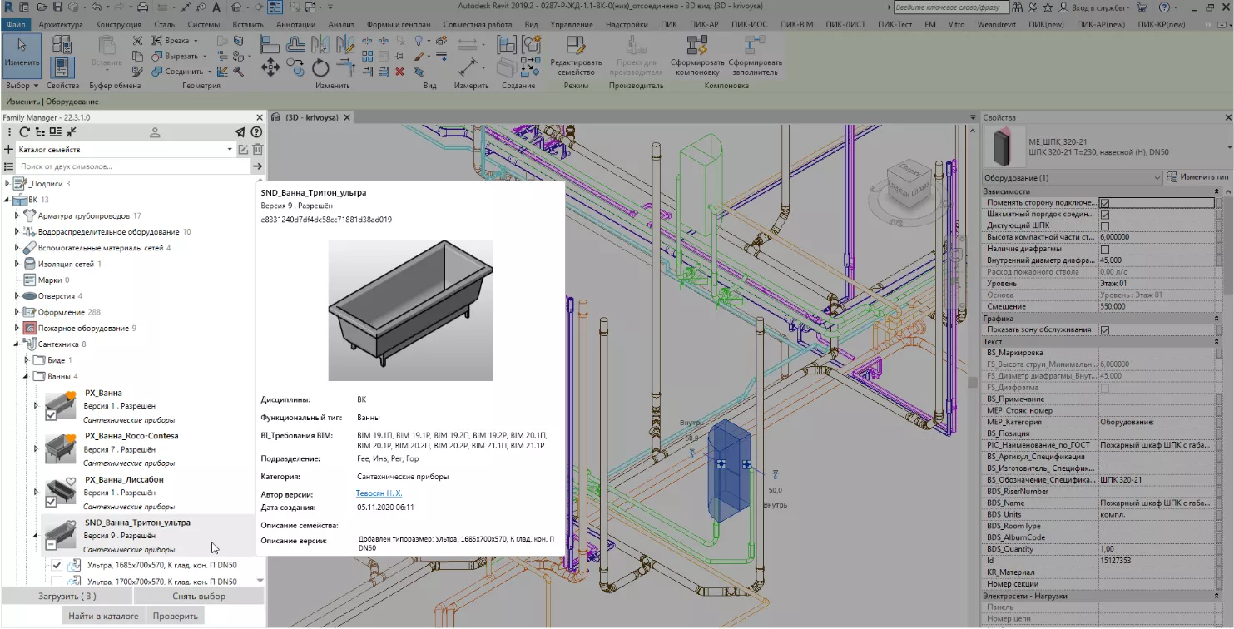Image resolution: width=1234 pixels, height=629 pixels.
Task: Open the Аннотации ribbon tab
Action: click(x=295, y=25)
